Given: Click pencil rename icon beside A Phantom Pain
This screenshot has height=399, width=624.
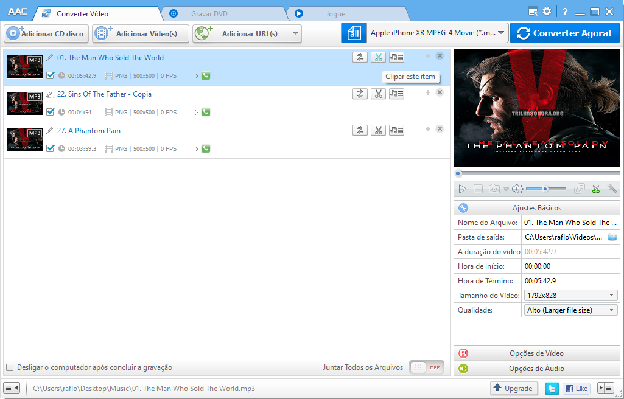Looking at the screenshot, I should (x=50, y=131).
